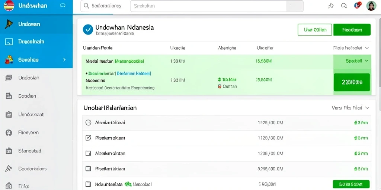Click the refresh icon beside Undowhan logo
381x190 pixels.
(x=63, y=5)
